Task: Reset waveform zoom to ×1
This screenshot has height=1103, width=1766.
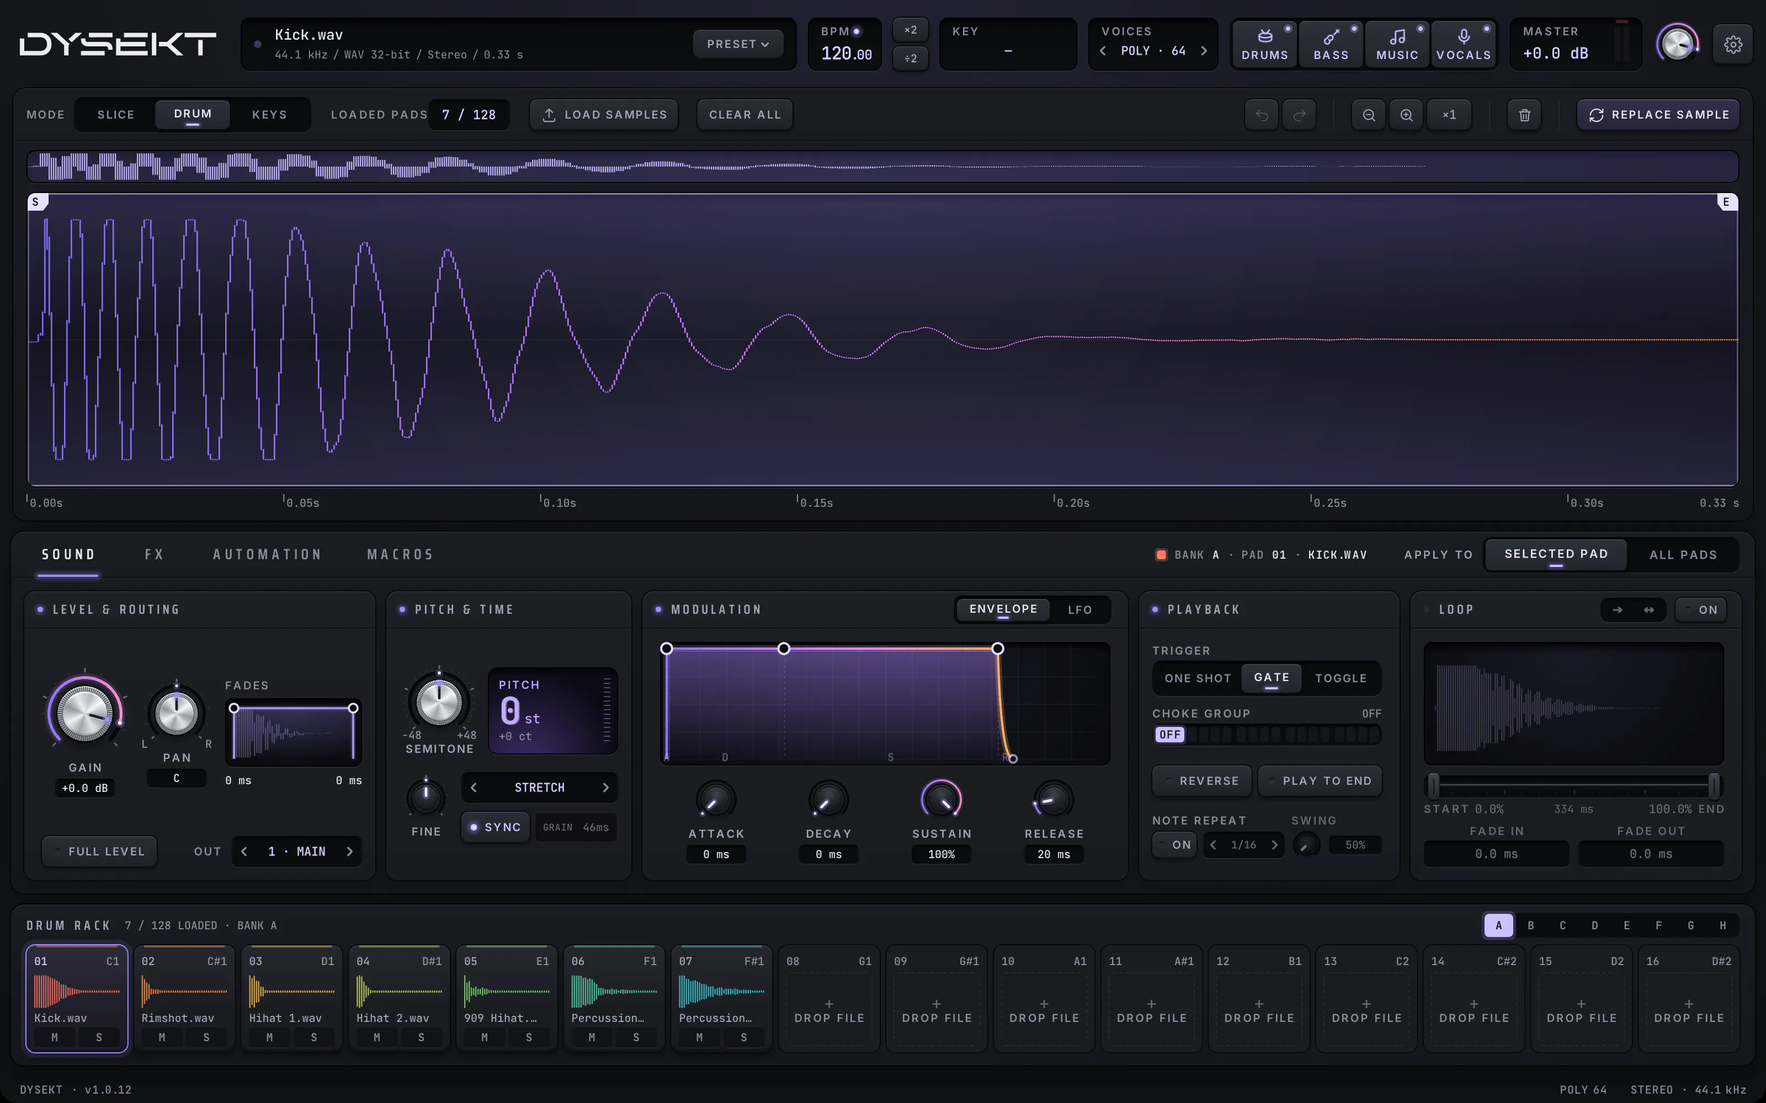Action: [1449, 115]
